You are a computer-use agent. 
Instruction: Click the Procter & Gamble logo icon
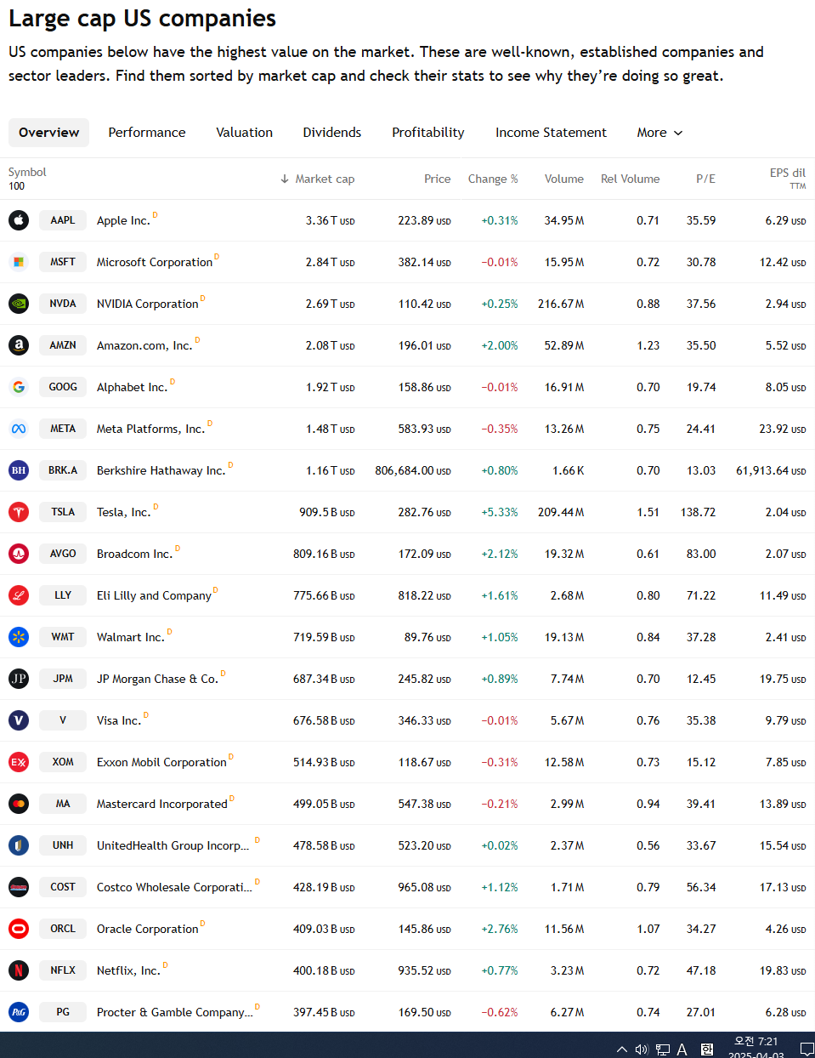pyautogui.click(x=19, y=1012)
